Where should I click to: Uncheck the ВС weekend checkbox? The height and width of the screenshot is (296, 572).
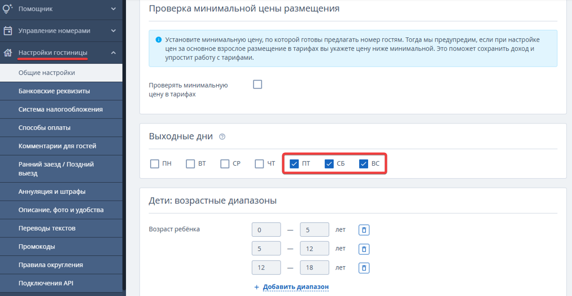point(364,164)
